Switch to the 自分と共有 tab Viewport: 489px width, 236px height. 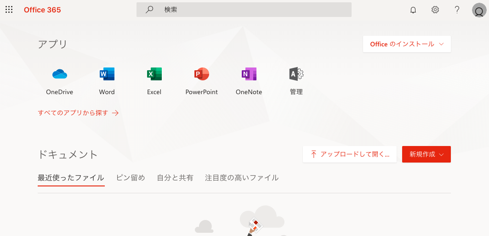tap(175, 178)
